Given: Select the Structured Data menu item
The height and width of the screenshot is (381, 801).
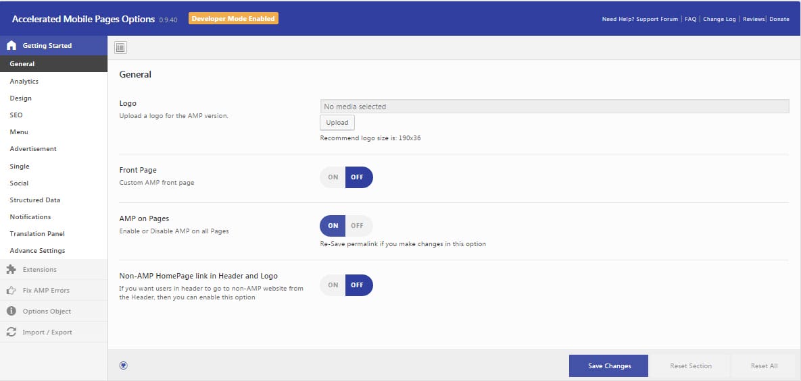Looking at the screenshot, I should click(35, 200).
